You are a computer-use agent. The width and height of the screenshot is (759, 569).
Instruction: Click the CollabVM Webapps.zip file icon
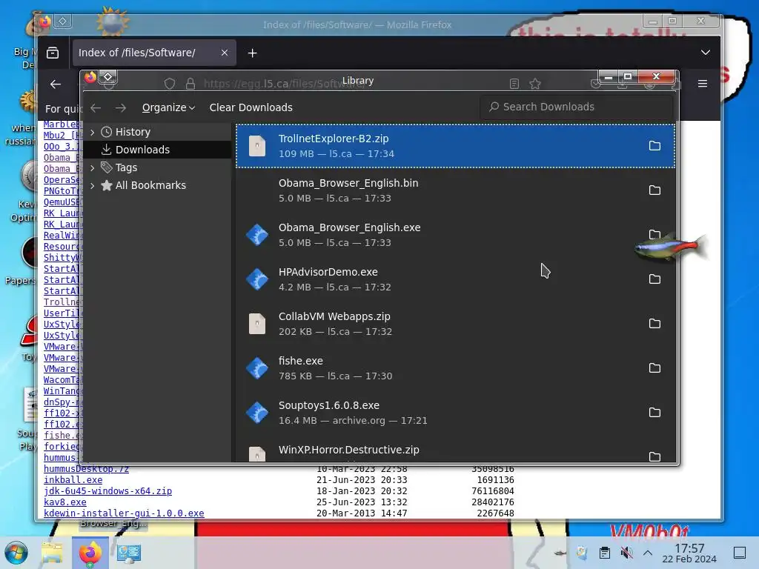pos(257,324)
